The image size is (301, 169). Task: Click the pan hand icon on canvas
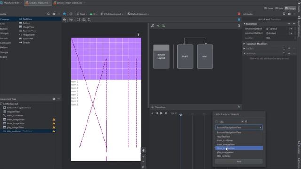click(x=143, y=150)
